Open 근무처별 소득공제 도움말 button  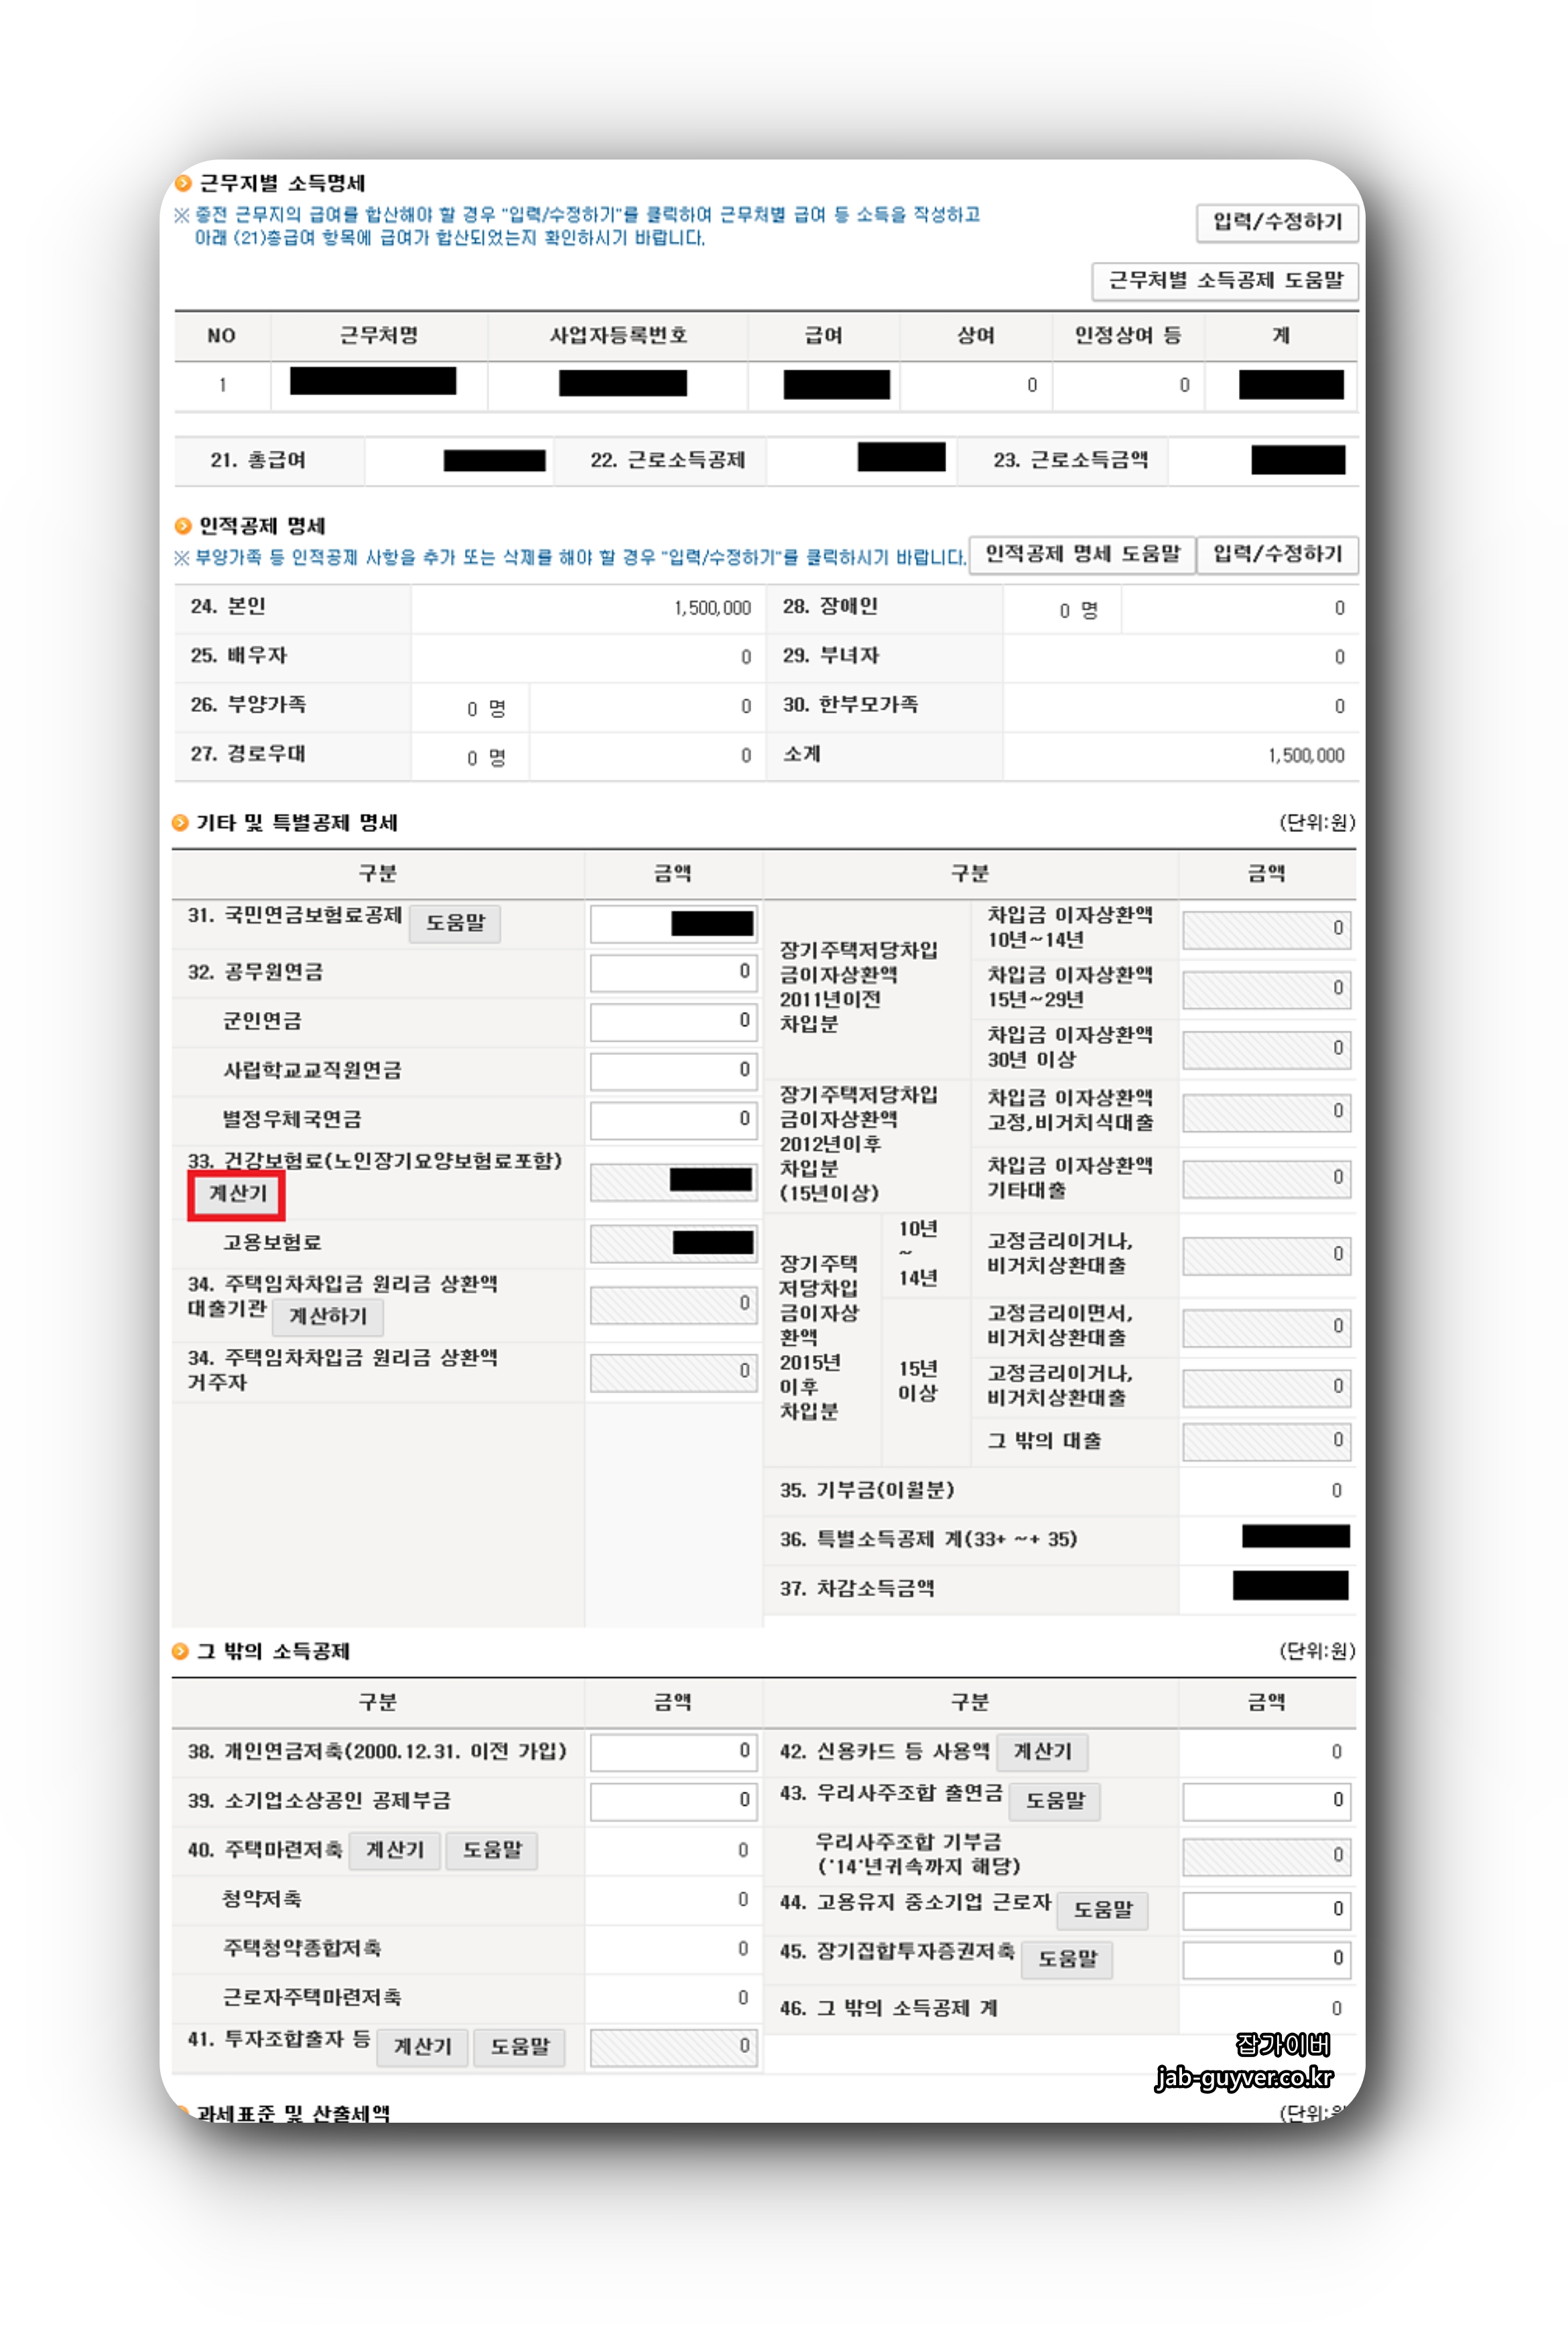(1224, 281)
